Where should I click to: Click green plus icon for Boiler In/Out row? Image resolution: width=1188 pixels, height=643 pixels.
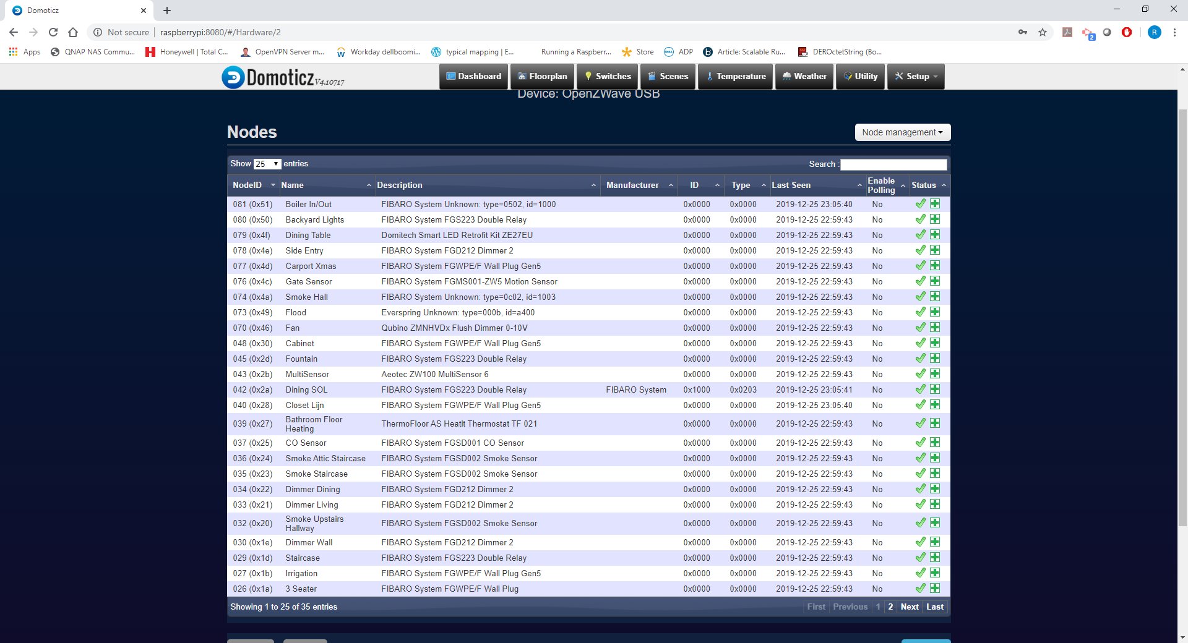pos(935,204)
